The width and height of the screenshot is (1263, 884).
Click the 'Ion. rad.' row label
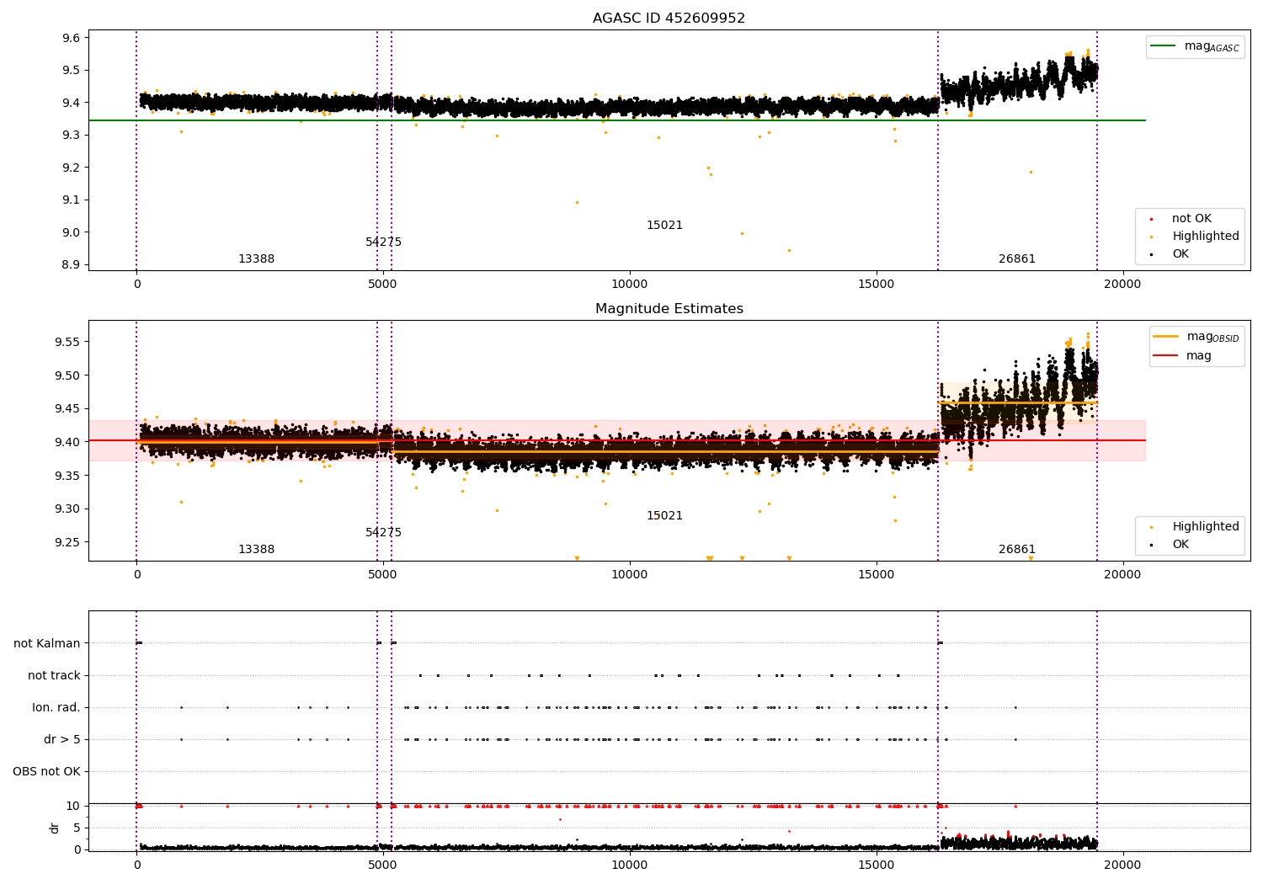pyautogui.click(x=56, y=708)
